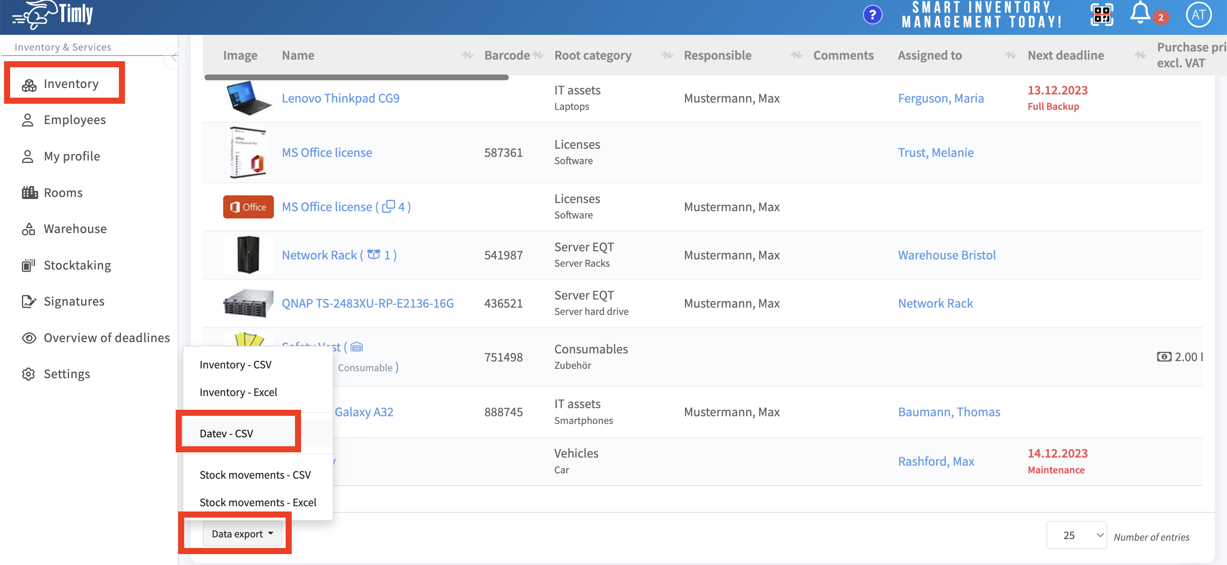Click the Timly logo
This screenshot has width=1227, height=565.
coord(52,15)
